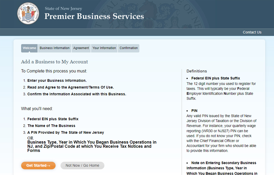Click 'A PIN Provided by The State of New Jersey'

[x=66, y=132]
